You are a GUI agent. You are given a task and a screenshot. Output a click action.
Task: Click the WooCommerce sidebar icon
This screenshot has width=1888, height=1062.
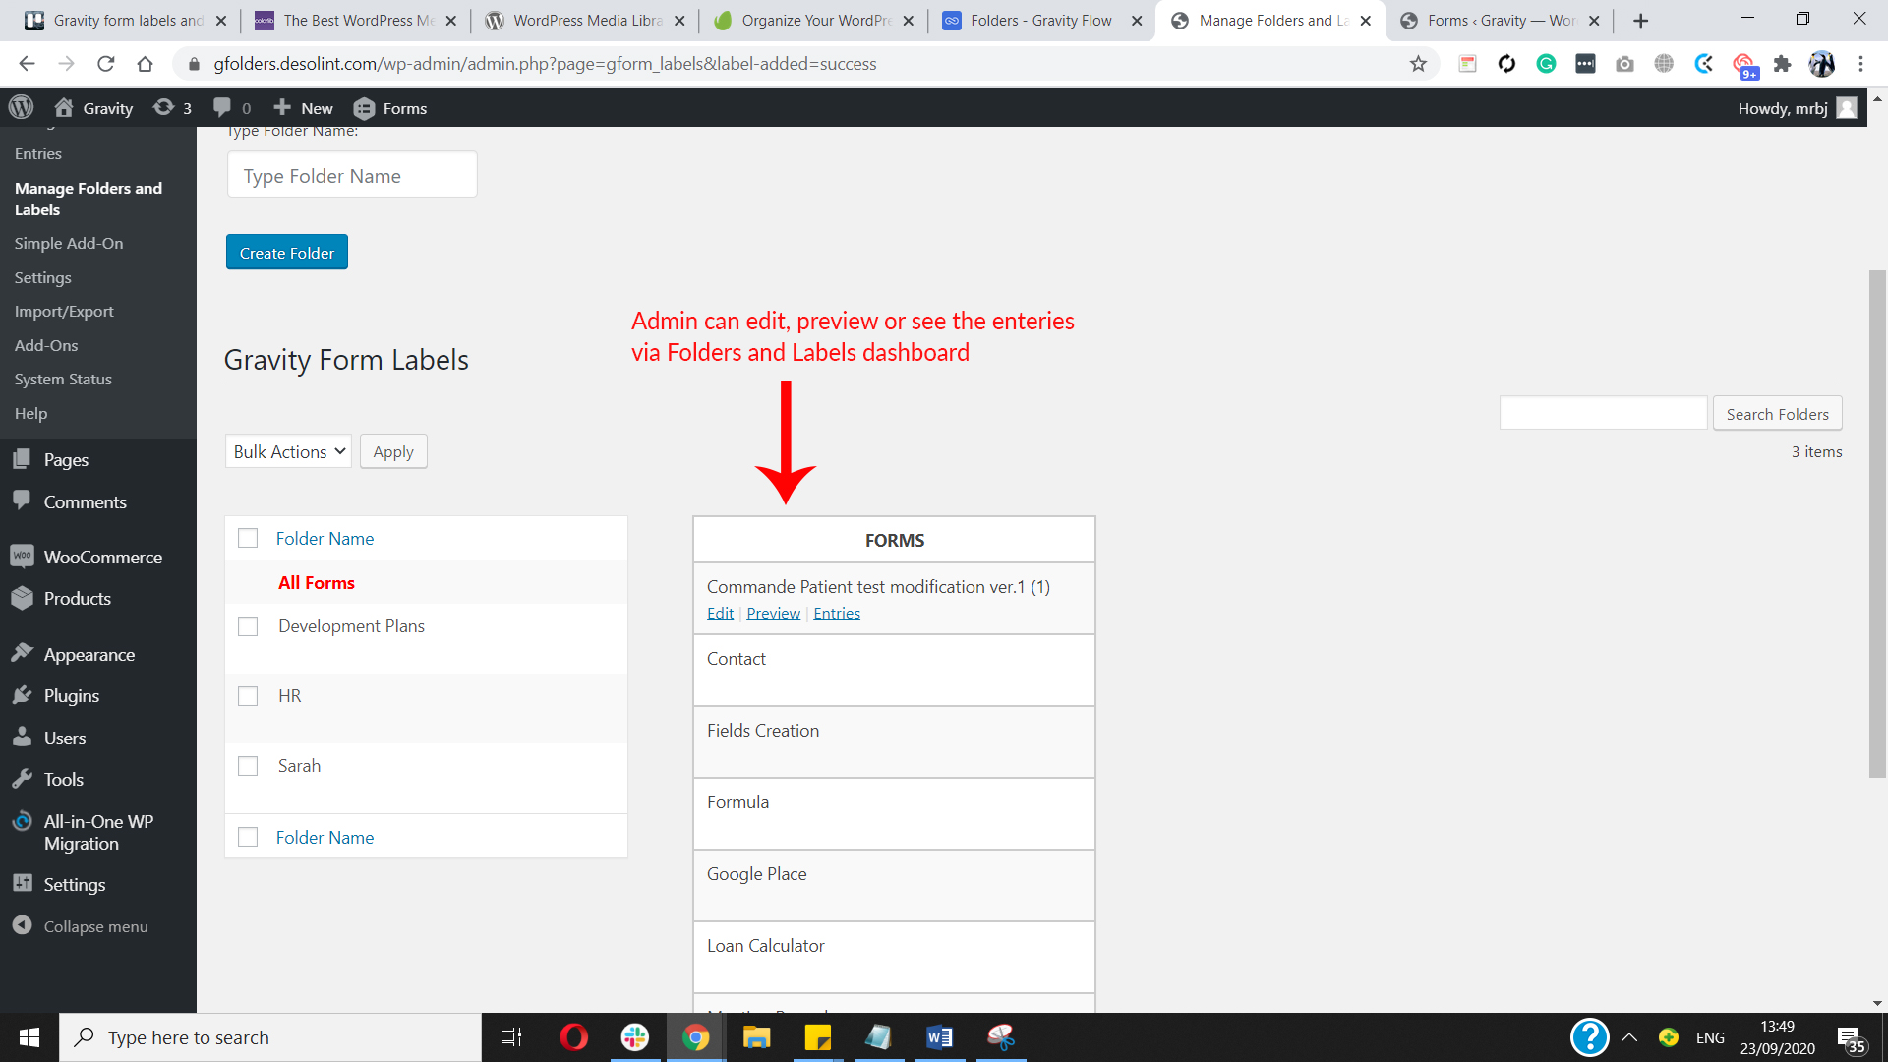pyautogui.click(x=22, y=557)
